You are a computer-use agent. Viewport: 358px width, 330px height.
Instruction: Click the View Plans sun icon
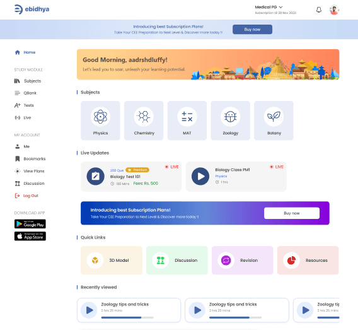[x=18, y=171]
